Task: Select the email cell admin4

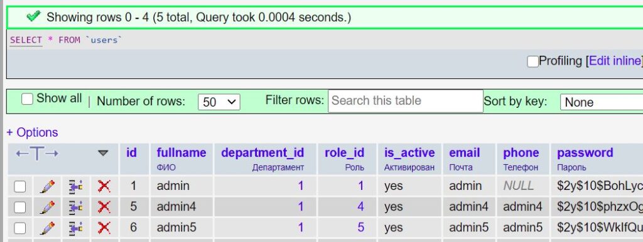Action: 468,206
